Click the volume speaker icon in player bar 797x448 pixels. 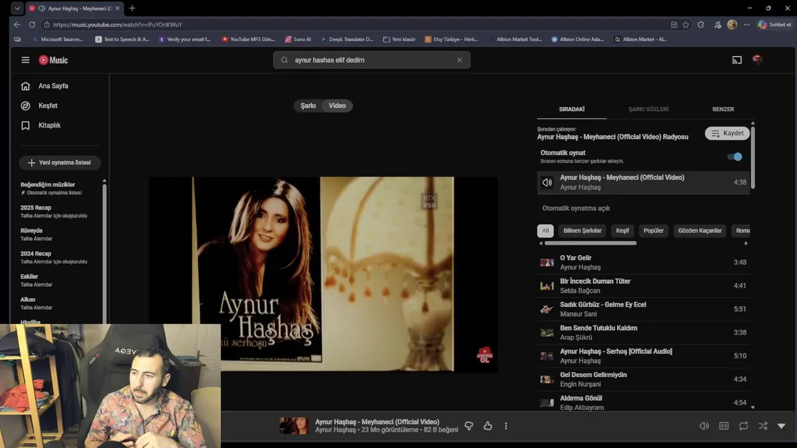point(704,426)
